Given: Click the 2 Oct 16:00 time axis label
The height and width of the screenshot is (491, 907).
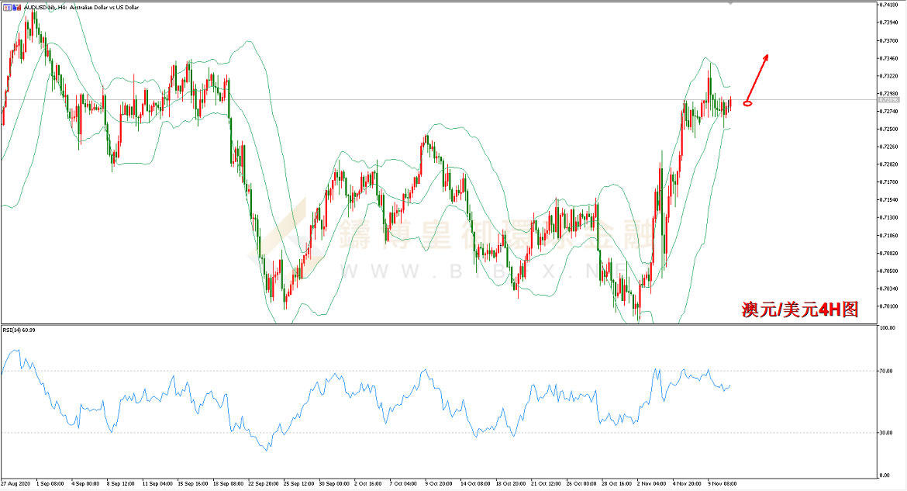Looking at the screenshot, I should [x=368, y=483].
